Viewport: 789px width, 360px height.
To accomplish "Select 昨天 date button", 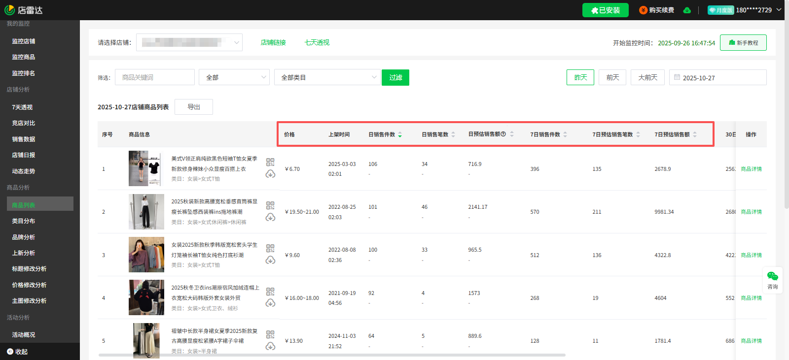I will coord(580,77).
